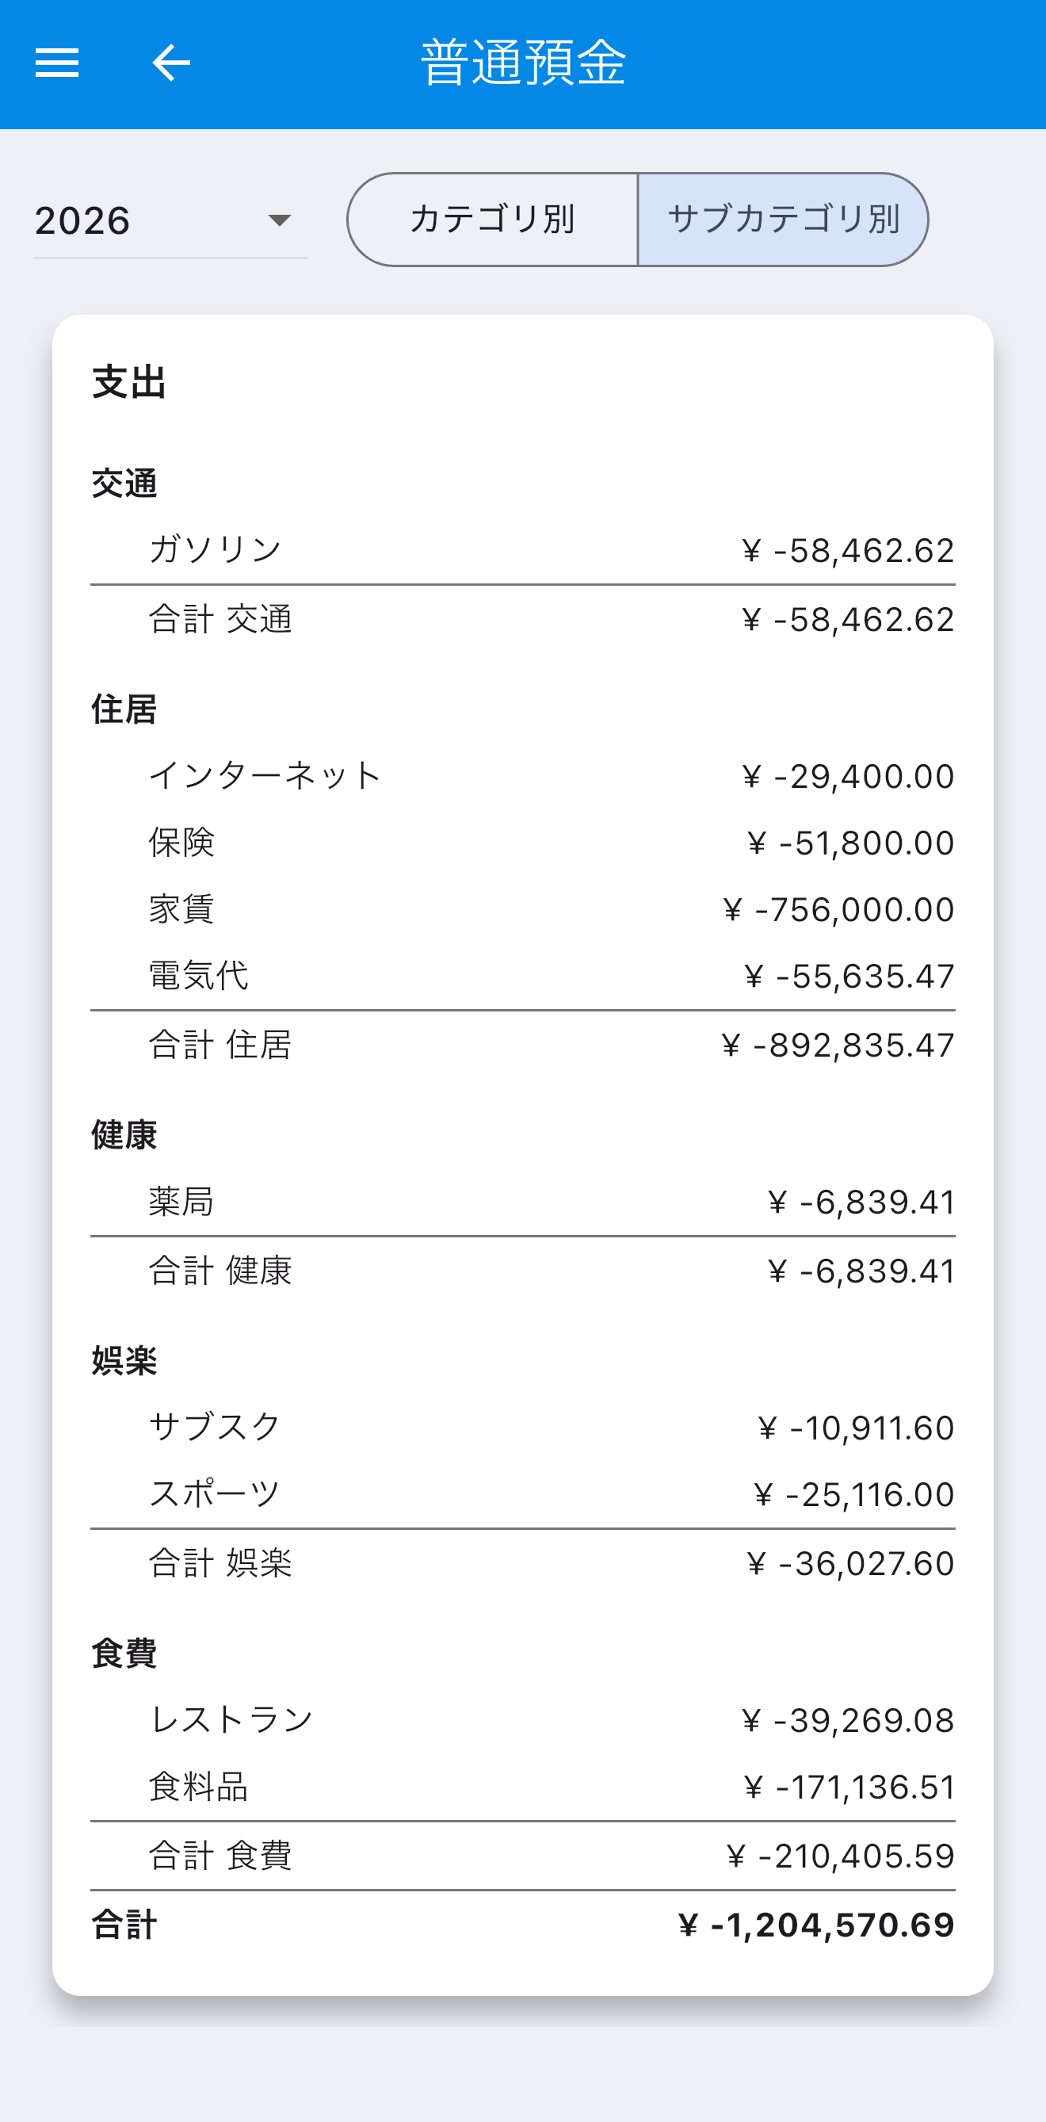Click the grand total 合計 amount
Image resolution: width=1046 pixels, height=2122 pixels.
click(816, 1925)
